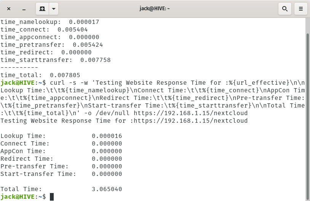Open the terminal search tool
The image size is (310, 201).
(284, 9)
